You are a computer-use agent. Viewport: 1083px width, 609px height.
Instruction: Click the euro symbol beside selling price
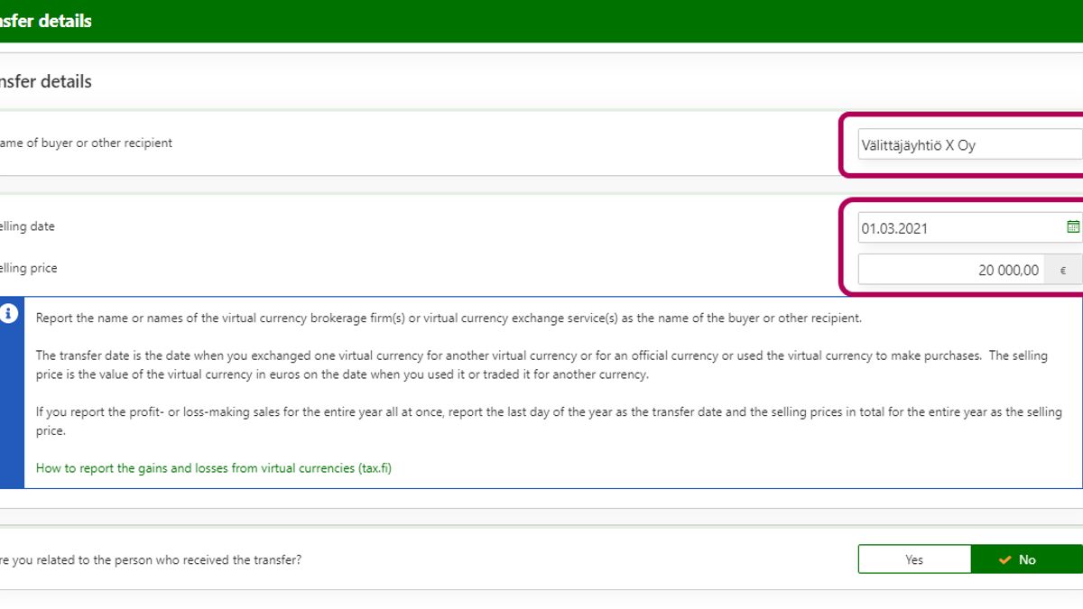(x=1062, y=270)
